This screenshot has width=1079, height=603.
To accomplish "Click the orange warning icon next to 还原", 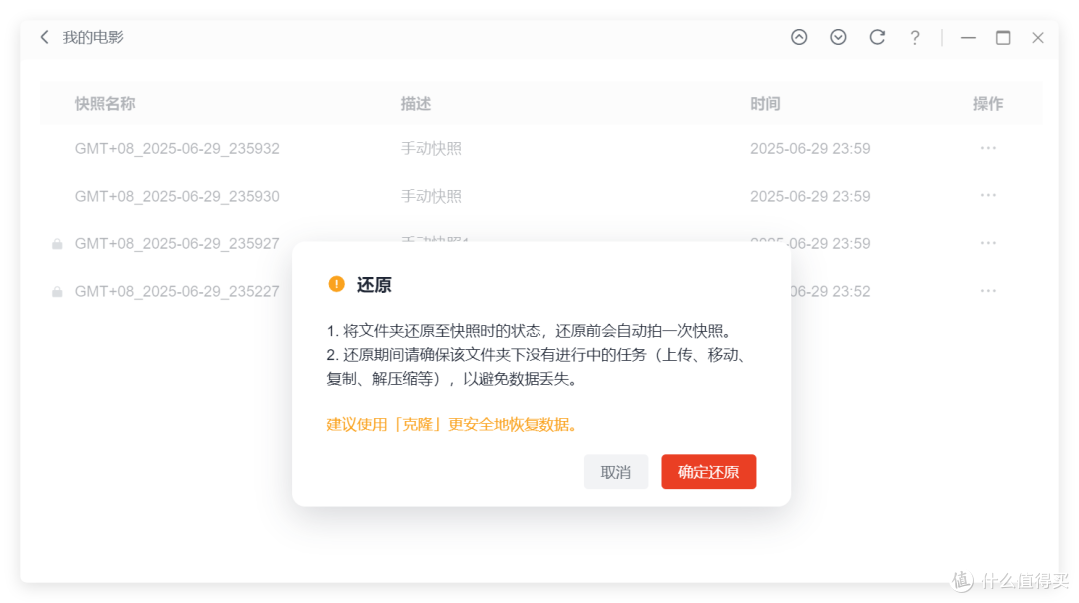I will (x=336, y=284).
